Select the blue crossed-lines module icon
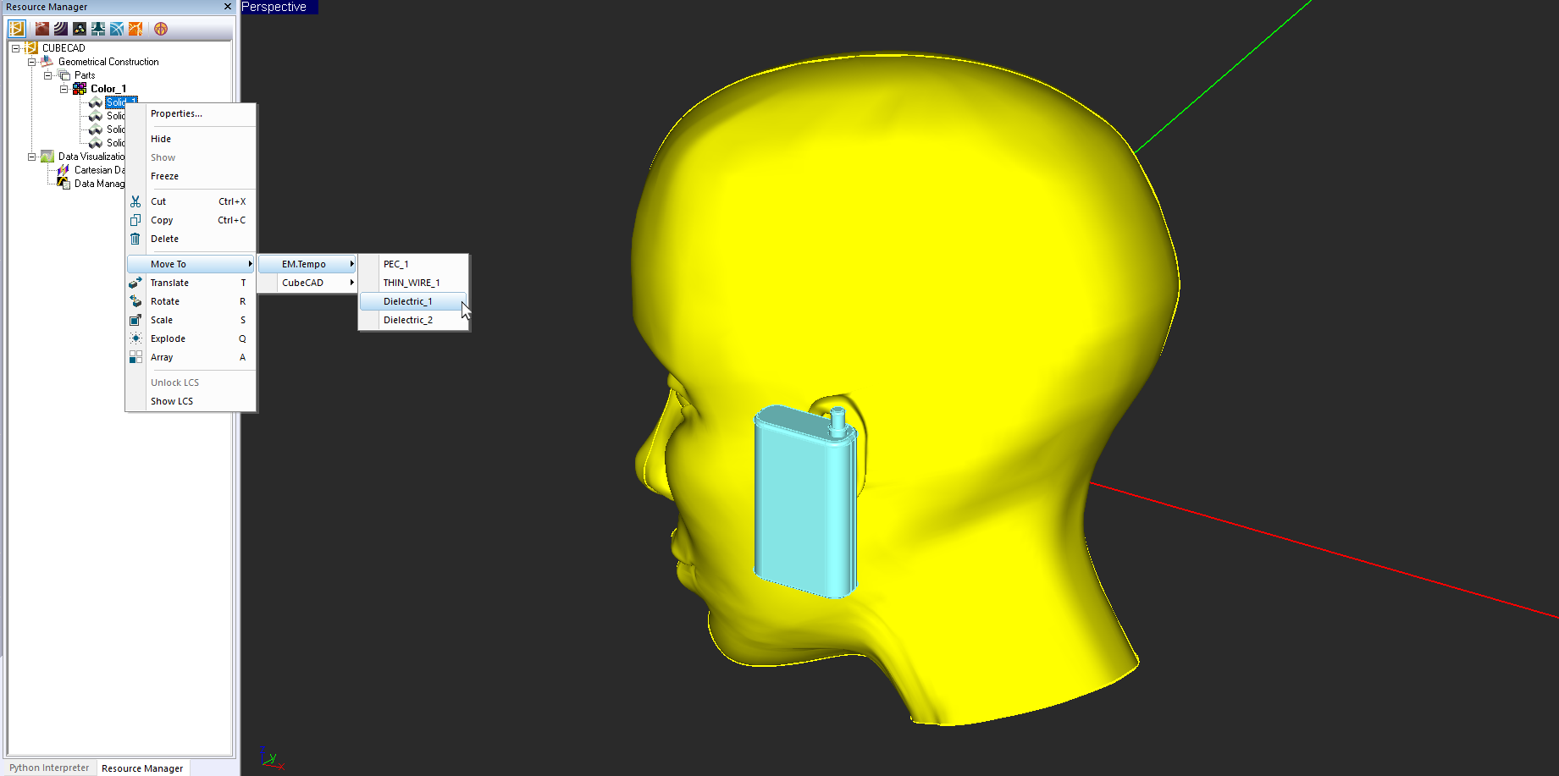This screenshot has height=776, width=1559. point(117,29)
